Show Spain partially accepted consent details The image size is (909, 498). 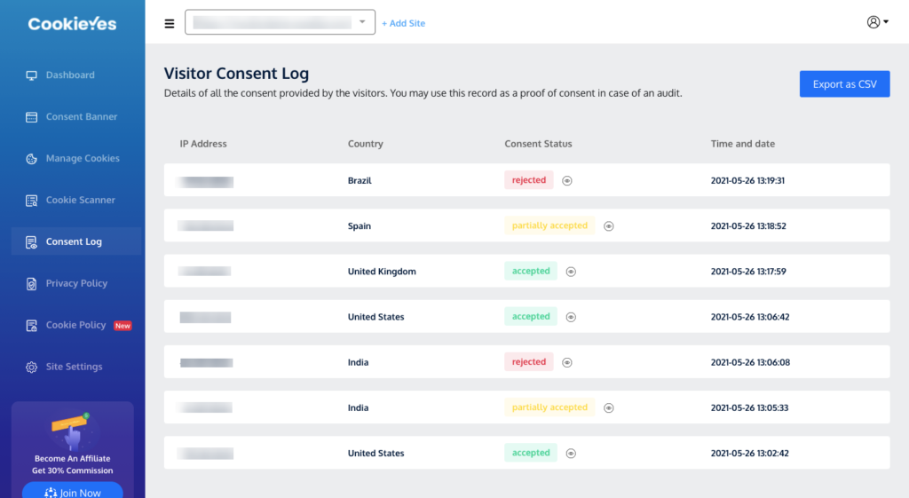pyautogui.click(x=609, y=226)
